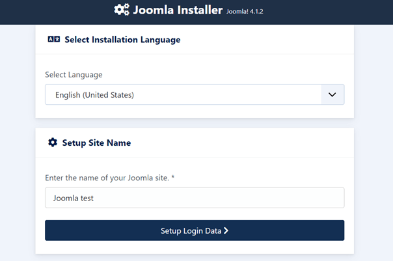The image size is (393, 261).
Task: Click the cog icon beside Setup Site Name
Action: (53, 143)
